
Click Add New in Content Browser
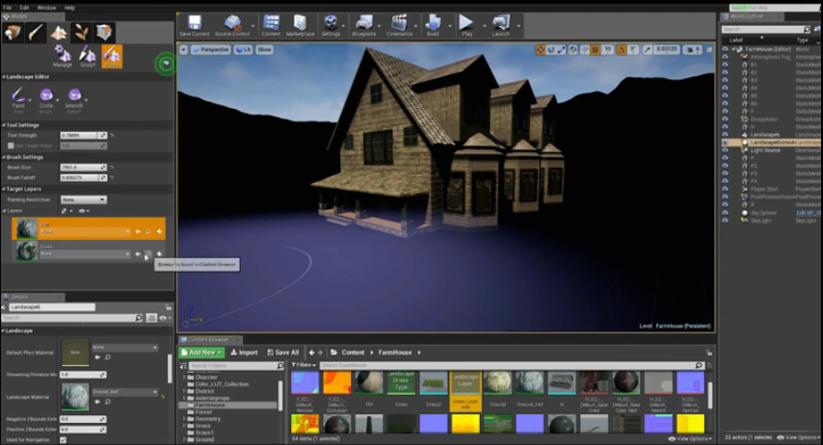(x=202, y=353)
